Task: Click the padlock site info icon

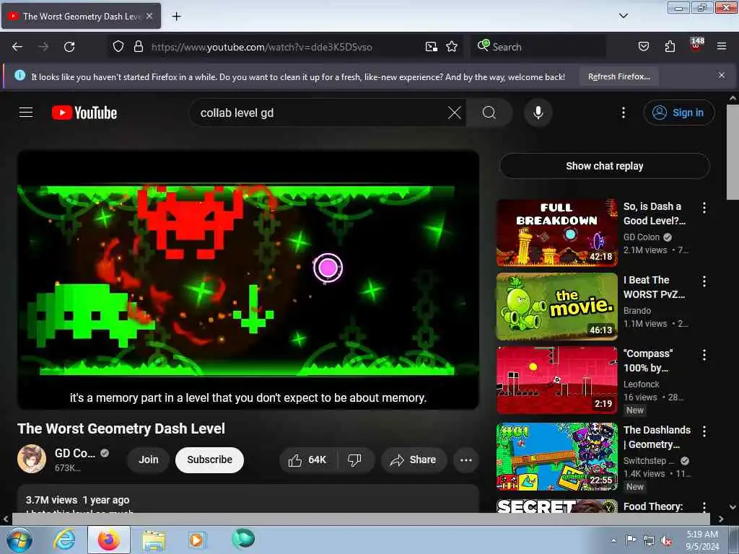Action: coord(138,47)
